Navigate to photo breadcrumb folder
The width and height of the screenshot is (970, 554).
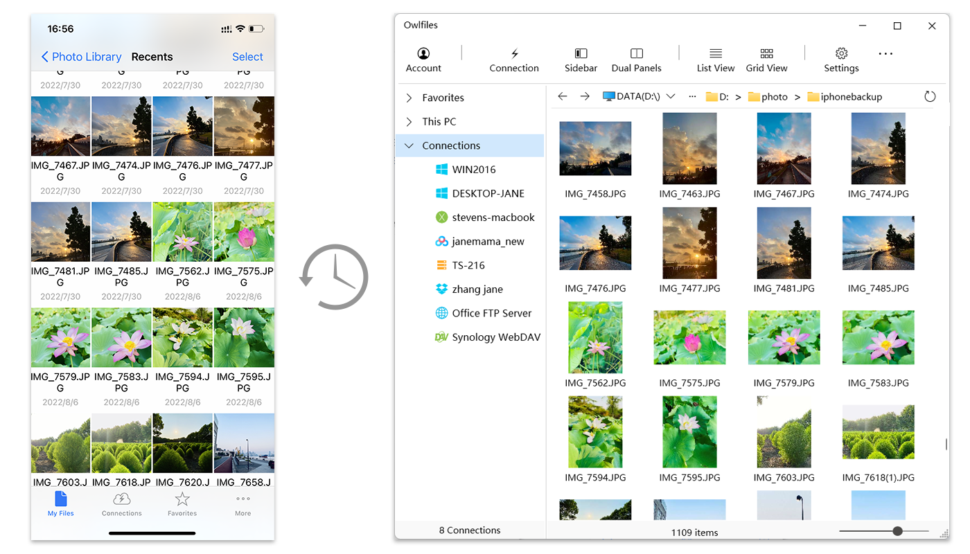point(768,97)
